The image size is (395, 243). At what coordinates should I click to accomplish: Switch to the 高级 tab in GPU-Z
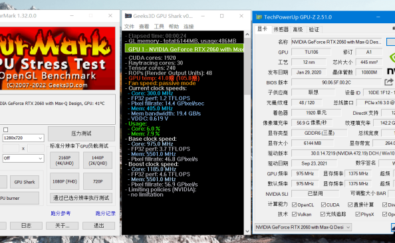pos(298,29)
